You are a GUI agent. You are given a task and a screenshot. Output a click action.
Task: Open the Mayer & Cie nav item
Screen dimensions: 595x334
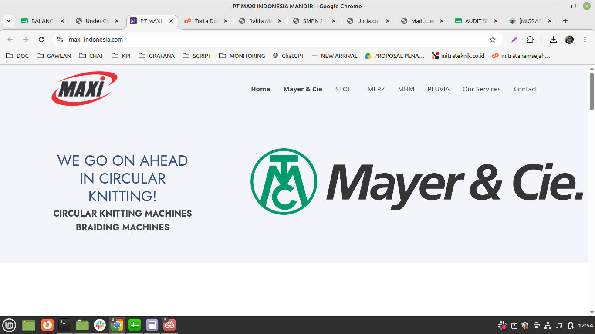click(x=303, y=89)
